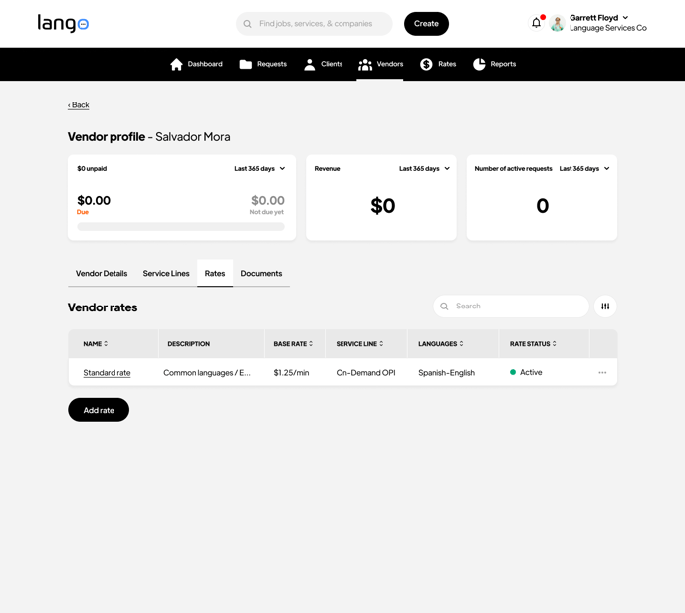Open the Dashboard home icon
The image size is (685, 613).
[x=177, y=64]
